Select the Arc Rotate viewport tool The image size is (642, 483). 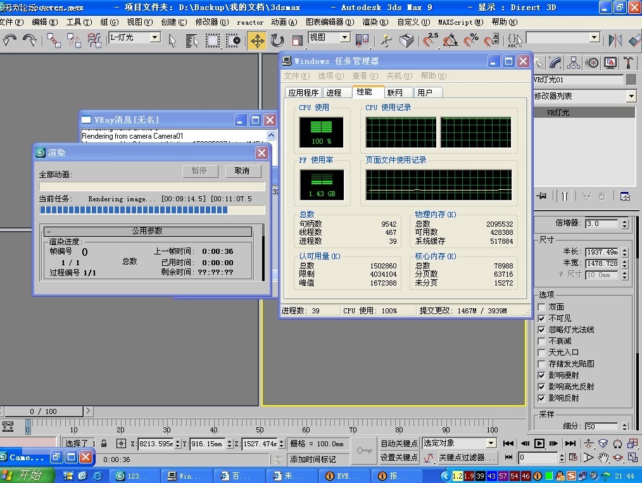(x=618, y=457)
